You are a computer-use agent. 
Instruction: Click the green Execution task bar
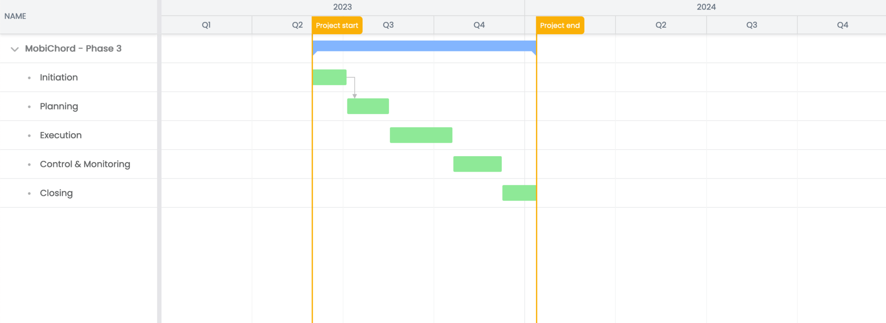coord(421,135)
